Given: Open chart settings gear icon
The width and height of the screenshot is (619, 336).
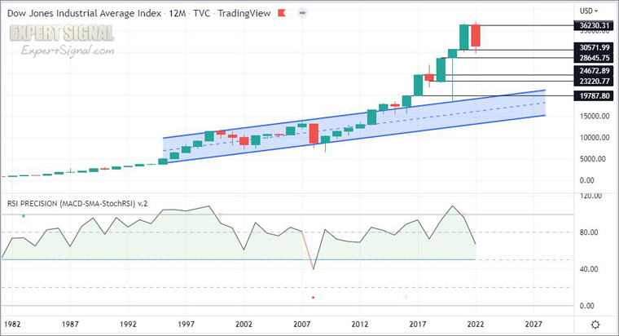Looking at the screenshot, I should (x=595, y=325).
